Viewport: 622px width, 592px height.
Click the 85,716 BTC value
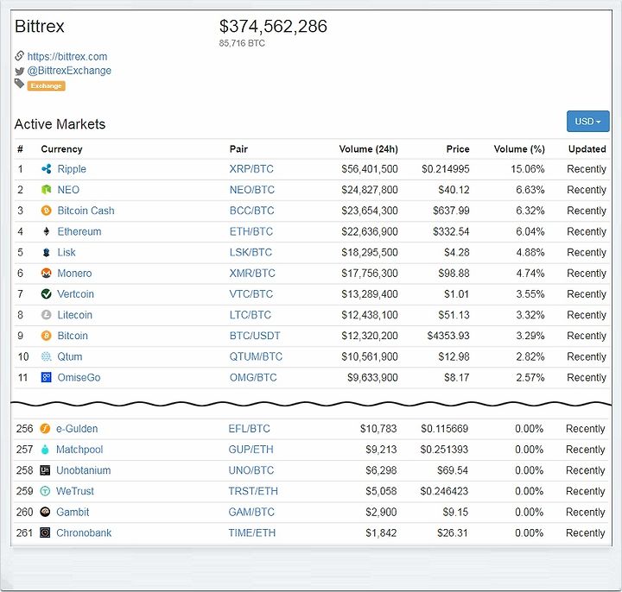point(242,43)
